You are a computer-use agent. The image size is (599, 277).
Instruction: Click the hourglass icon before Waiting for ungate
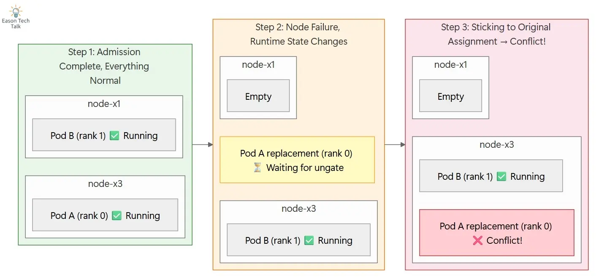[257, 168]
